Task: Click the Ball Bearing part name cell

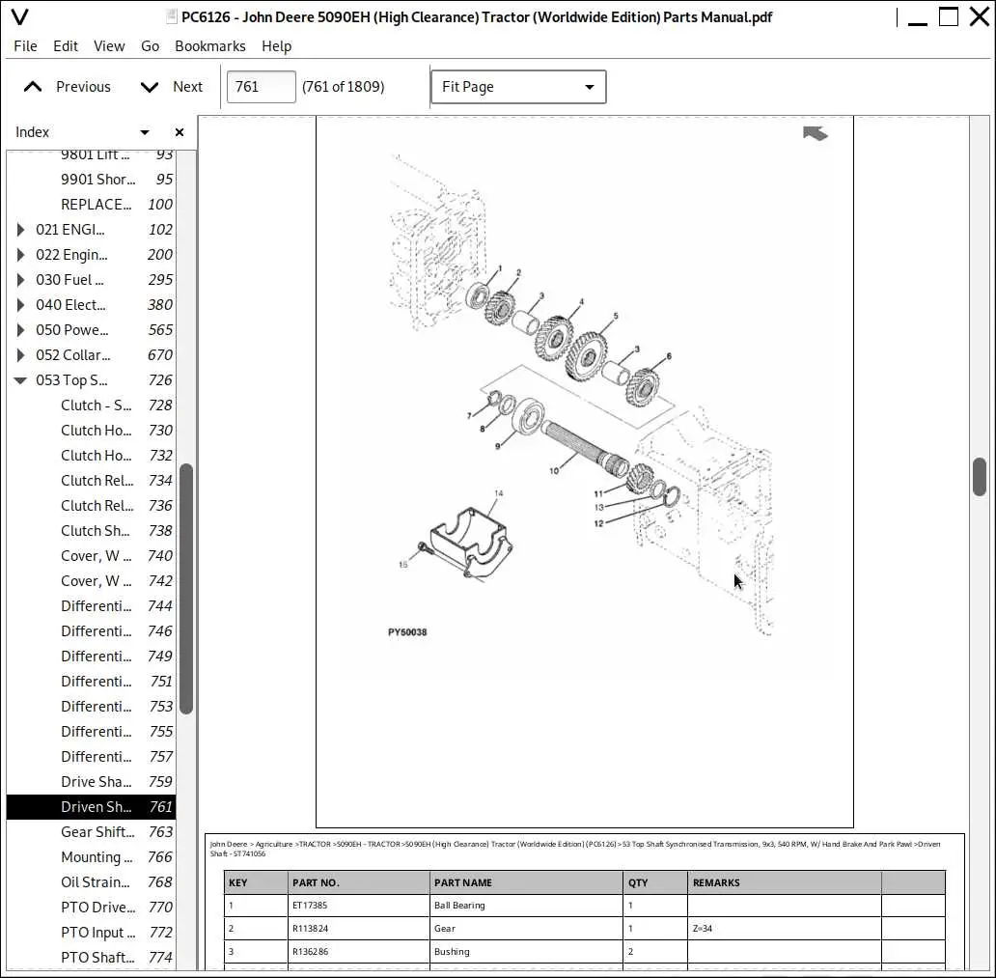Action: (x=526, y=905)
